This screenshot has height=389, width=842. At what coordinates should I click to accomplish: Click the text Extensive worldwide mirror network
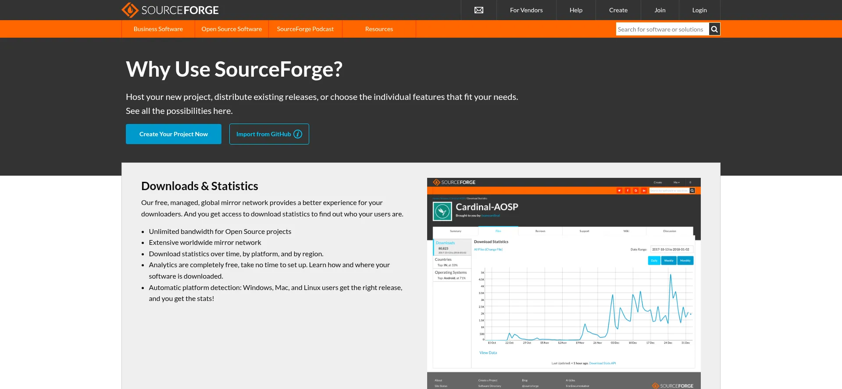coord(205,242)
